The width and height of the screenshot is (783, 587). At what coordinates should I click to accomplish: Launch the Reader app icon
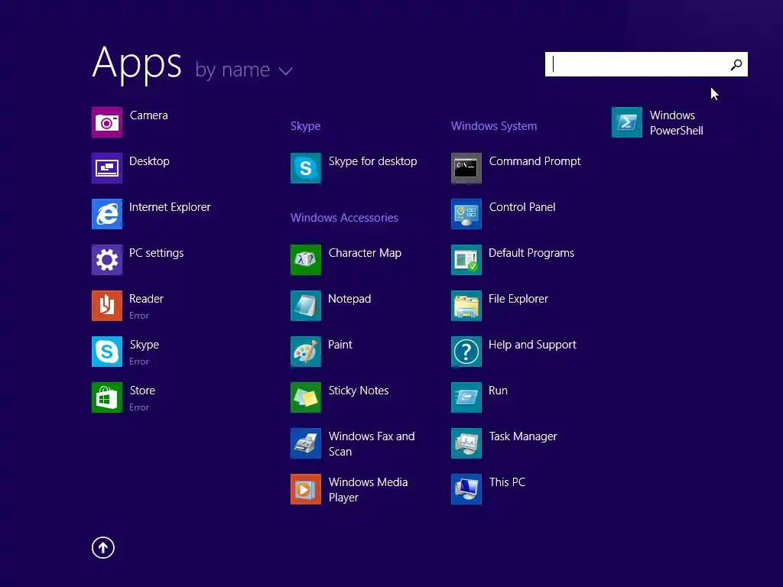pyautogui.click(x=107, y=306)
